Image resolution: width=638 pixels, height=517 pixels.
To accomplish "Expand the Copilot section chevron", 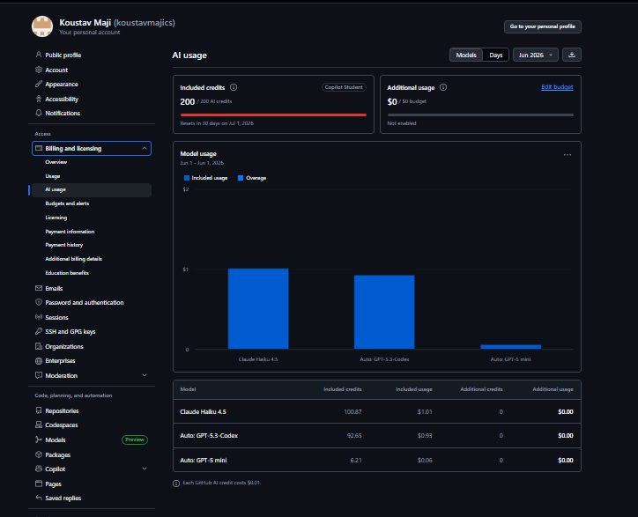I will click(145, 469).
